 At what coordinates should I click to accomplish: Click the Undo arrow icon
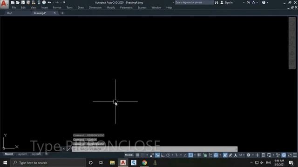(x=49, y=2)
